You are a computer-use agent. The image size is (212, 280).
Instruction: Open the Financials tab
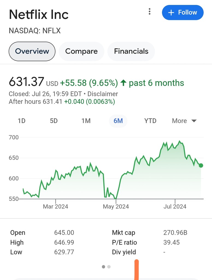coord(131,51)
